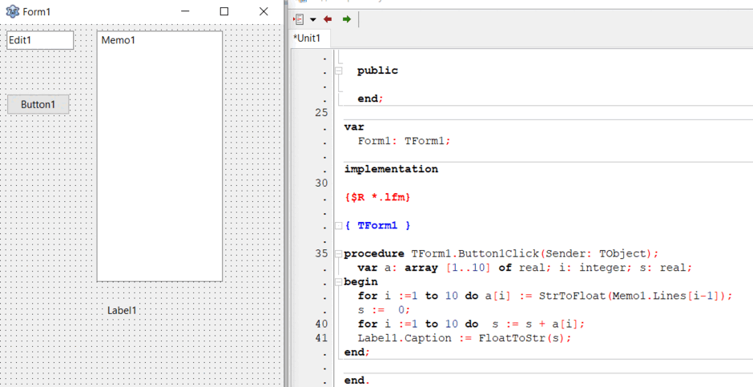Image resolution: width=753 pixels, height=387 pixels.
Task: Click the final 'end.' line
Action: [356, 381]
